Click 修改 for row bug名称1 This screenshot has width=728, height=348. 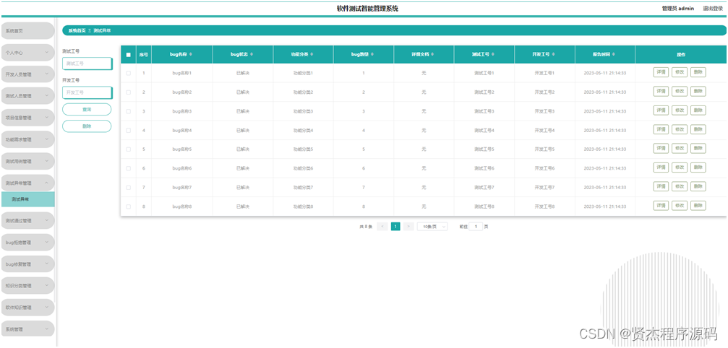point(680,72)
